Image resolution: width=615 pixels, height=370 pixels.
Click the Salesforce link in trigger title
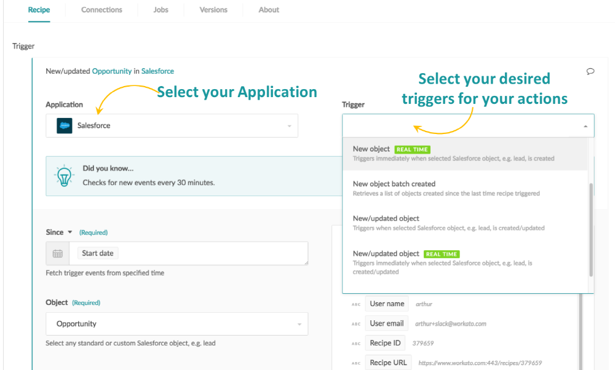point(157,71)
